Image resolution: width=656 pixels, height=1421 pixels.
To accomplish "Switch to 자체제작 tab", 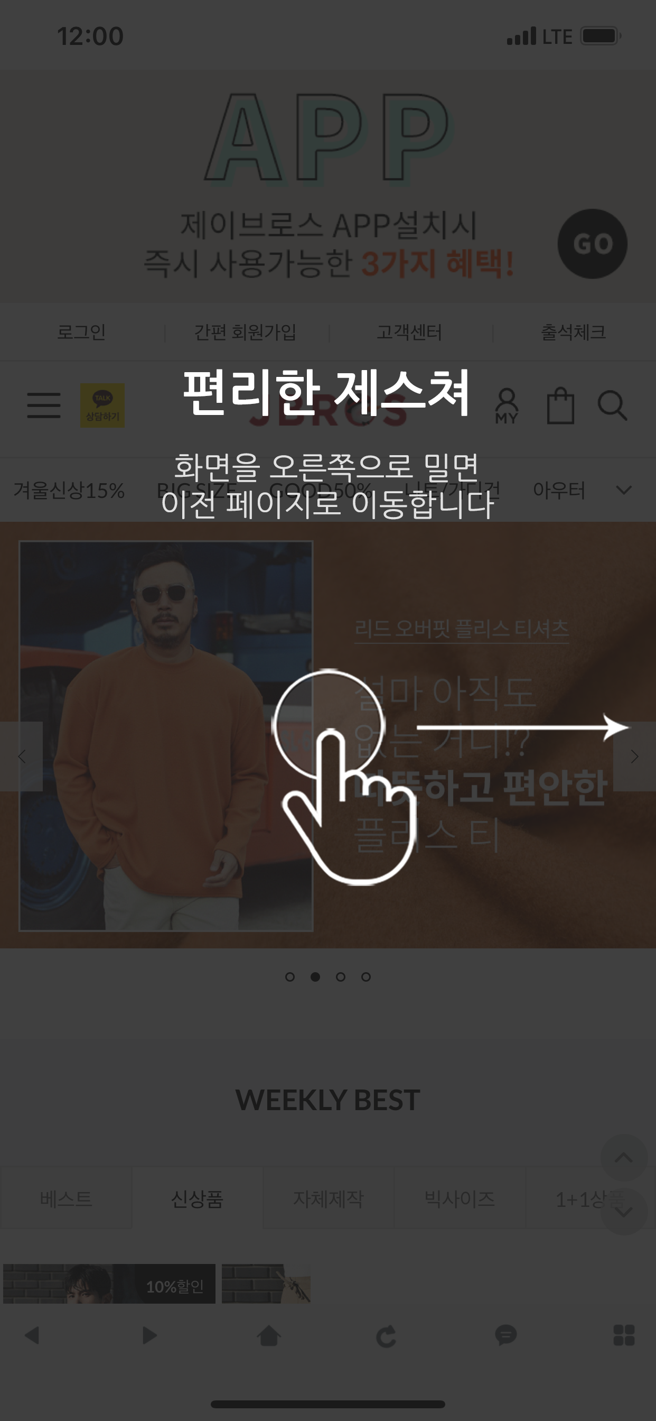I will click(x=328, y=1198).
